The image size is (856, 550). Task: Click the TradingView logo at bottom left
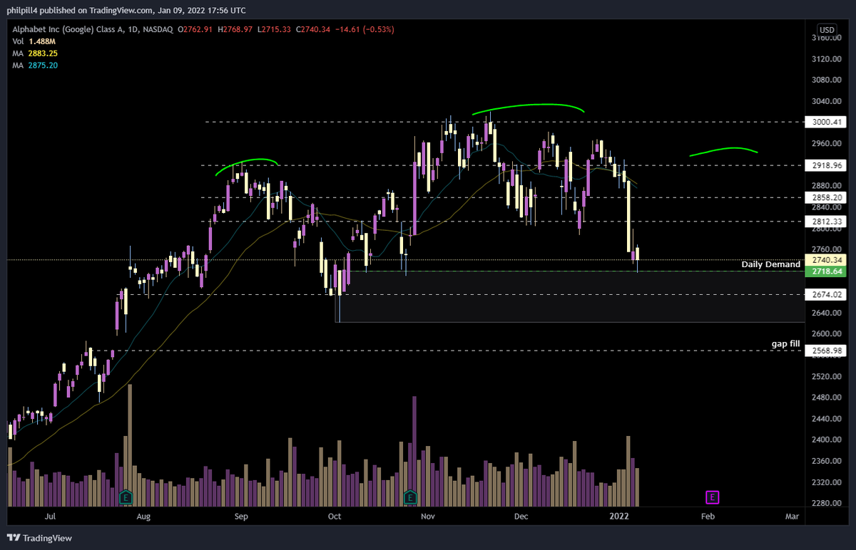pyautogui.click(x=40, y=538)
